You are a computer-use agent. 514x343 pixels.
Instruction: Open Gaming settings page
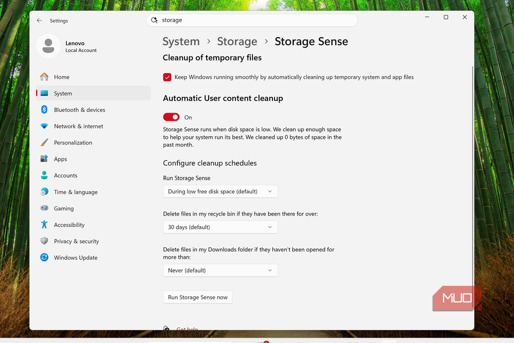click(x=94, y=208)
